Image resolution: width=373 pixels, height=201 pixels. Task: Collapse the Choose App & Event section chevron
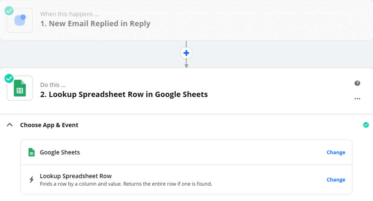(10, 125)
